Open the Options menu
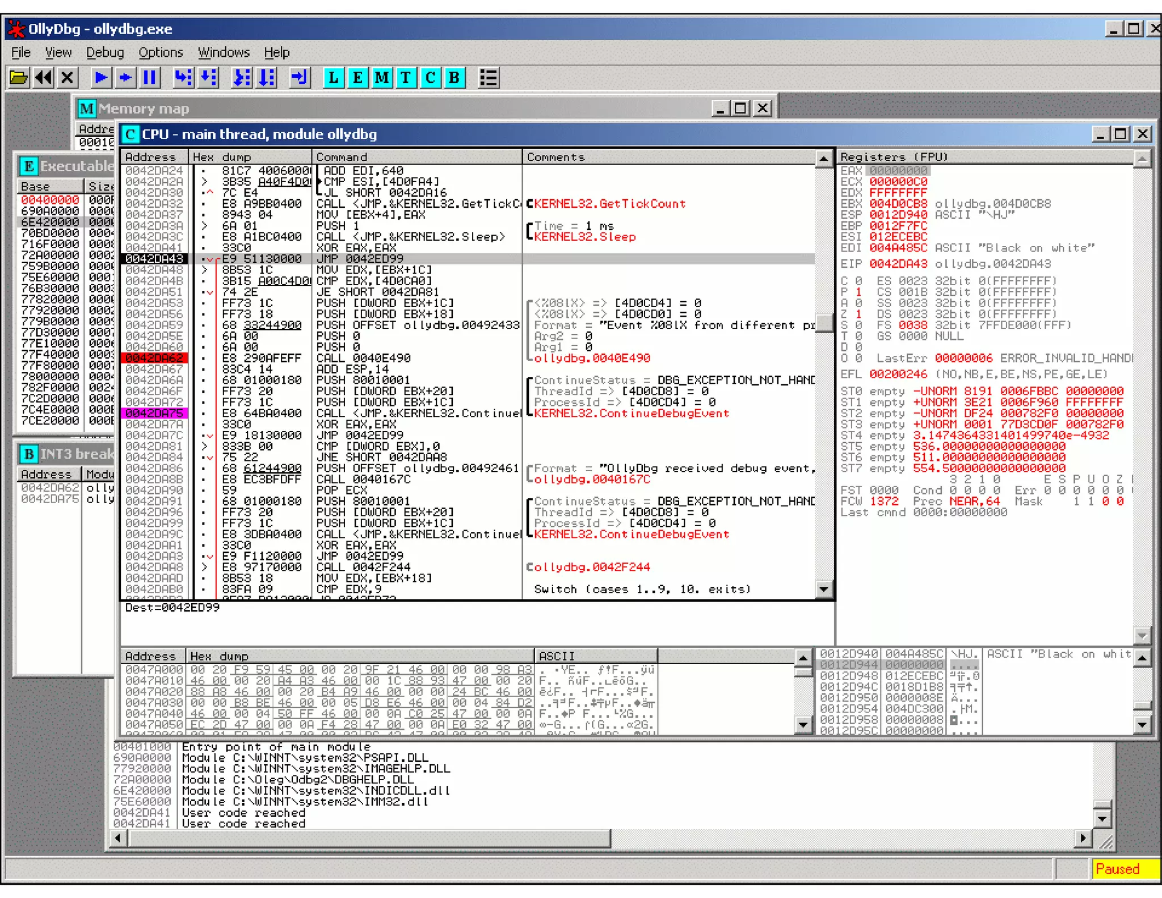Screen dimensions: 1162x898 pos(161,52)
